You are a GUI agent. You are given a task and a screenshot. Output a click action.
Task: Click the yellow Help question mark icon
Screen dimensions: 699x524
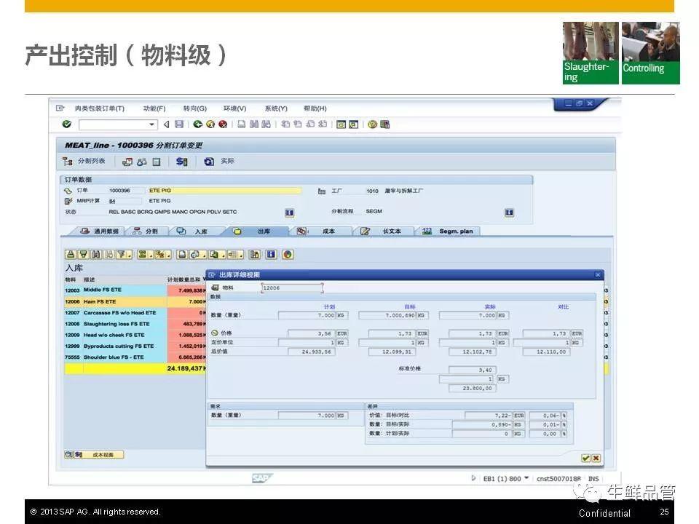click(372, 124)
